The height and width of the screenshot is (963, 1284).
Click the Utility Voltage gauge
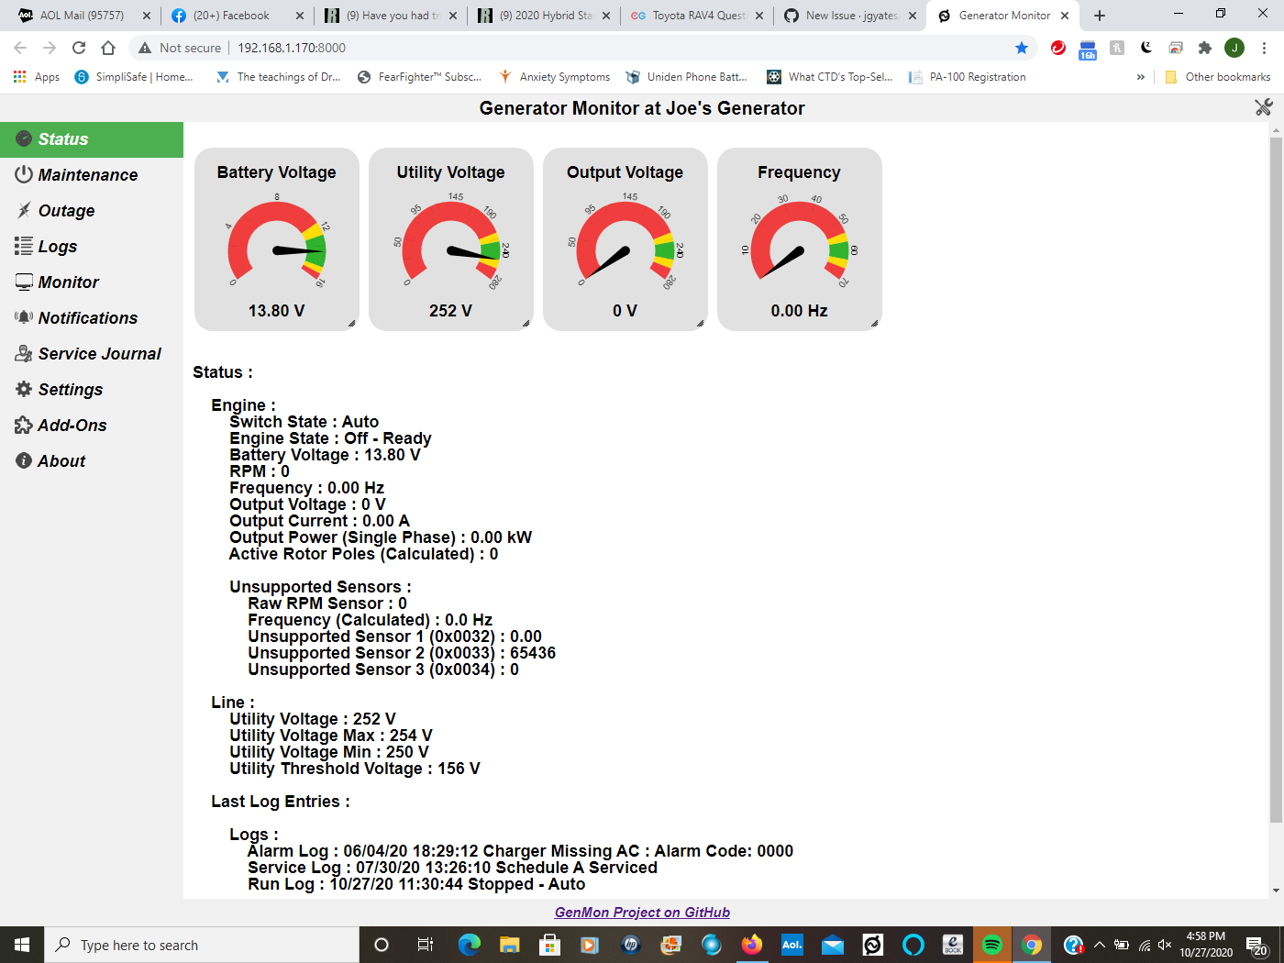click(x=451, y=239)
